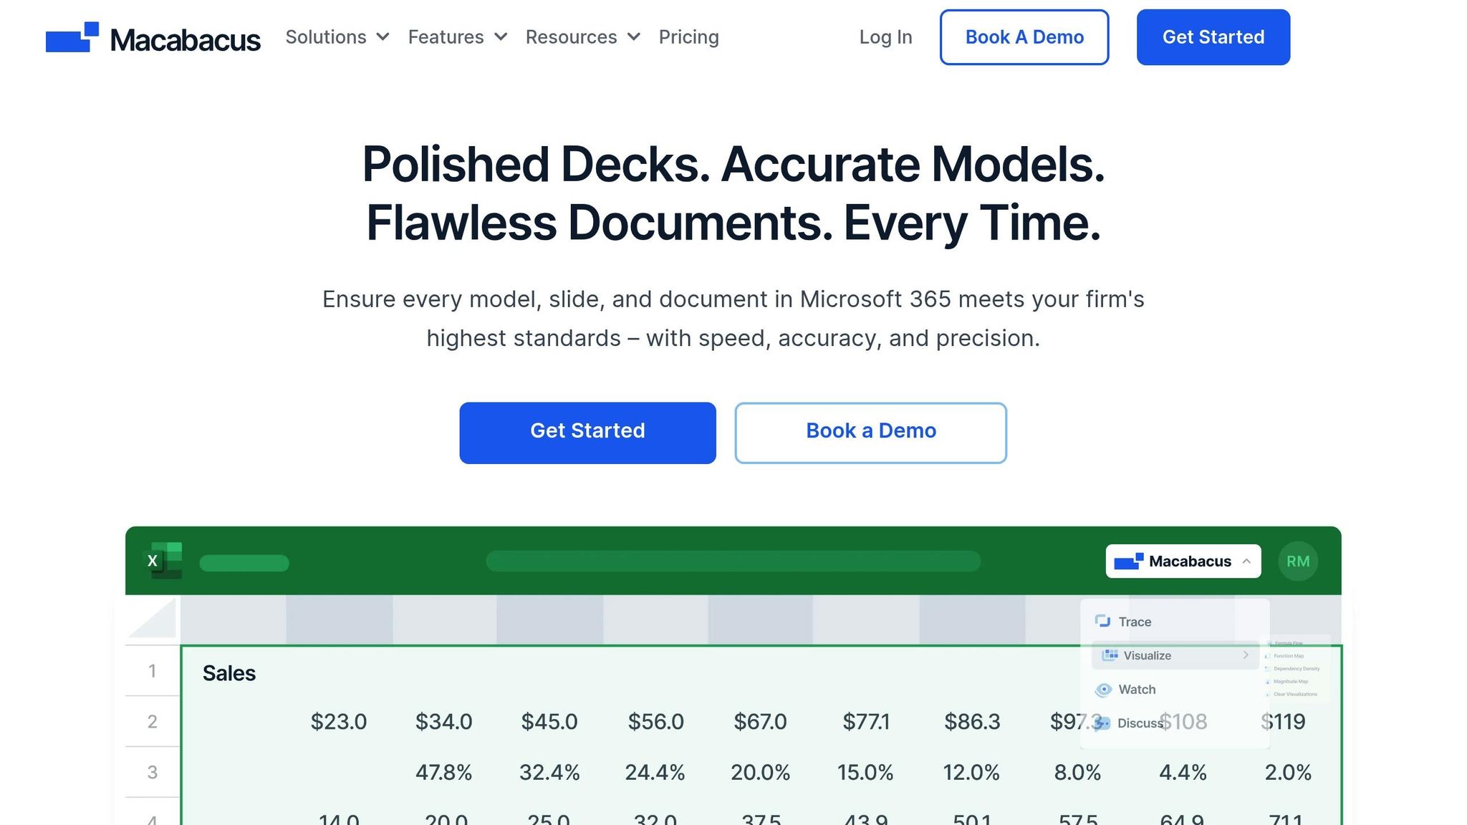Click the Discuss chat bubble icon

coord(1102,723)
